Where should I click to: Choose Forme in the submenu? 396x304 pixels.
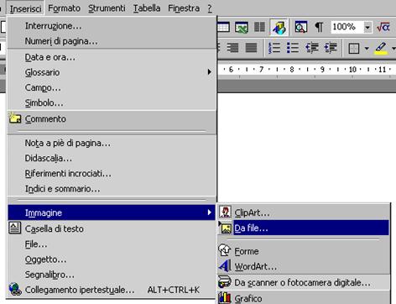tap(304, 251)
